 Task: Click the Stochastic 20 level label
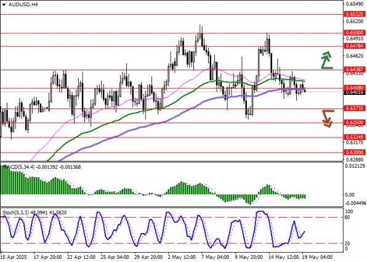click(348, 244)
